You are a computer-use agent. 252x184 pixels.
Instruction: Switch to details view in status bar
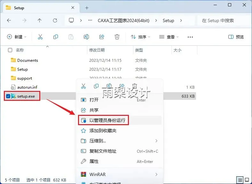240,180
